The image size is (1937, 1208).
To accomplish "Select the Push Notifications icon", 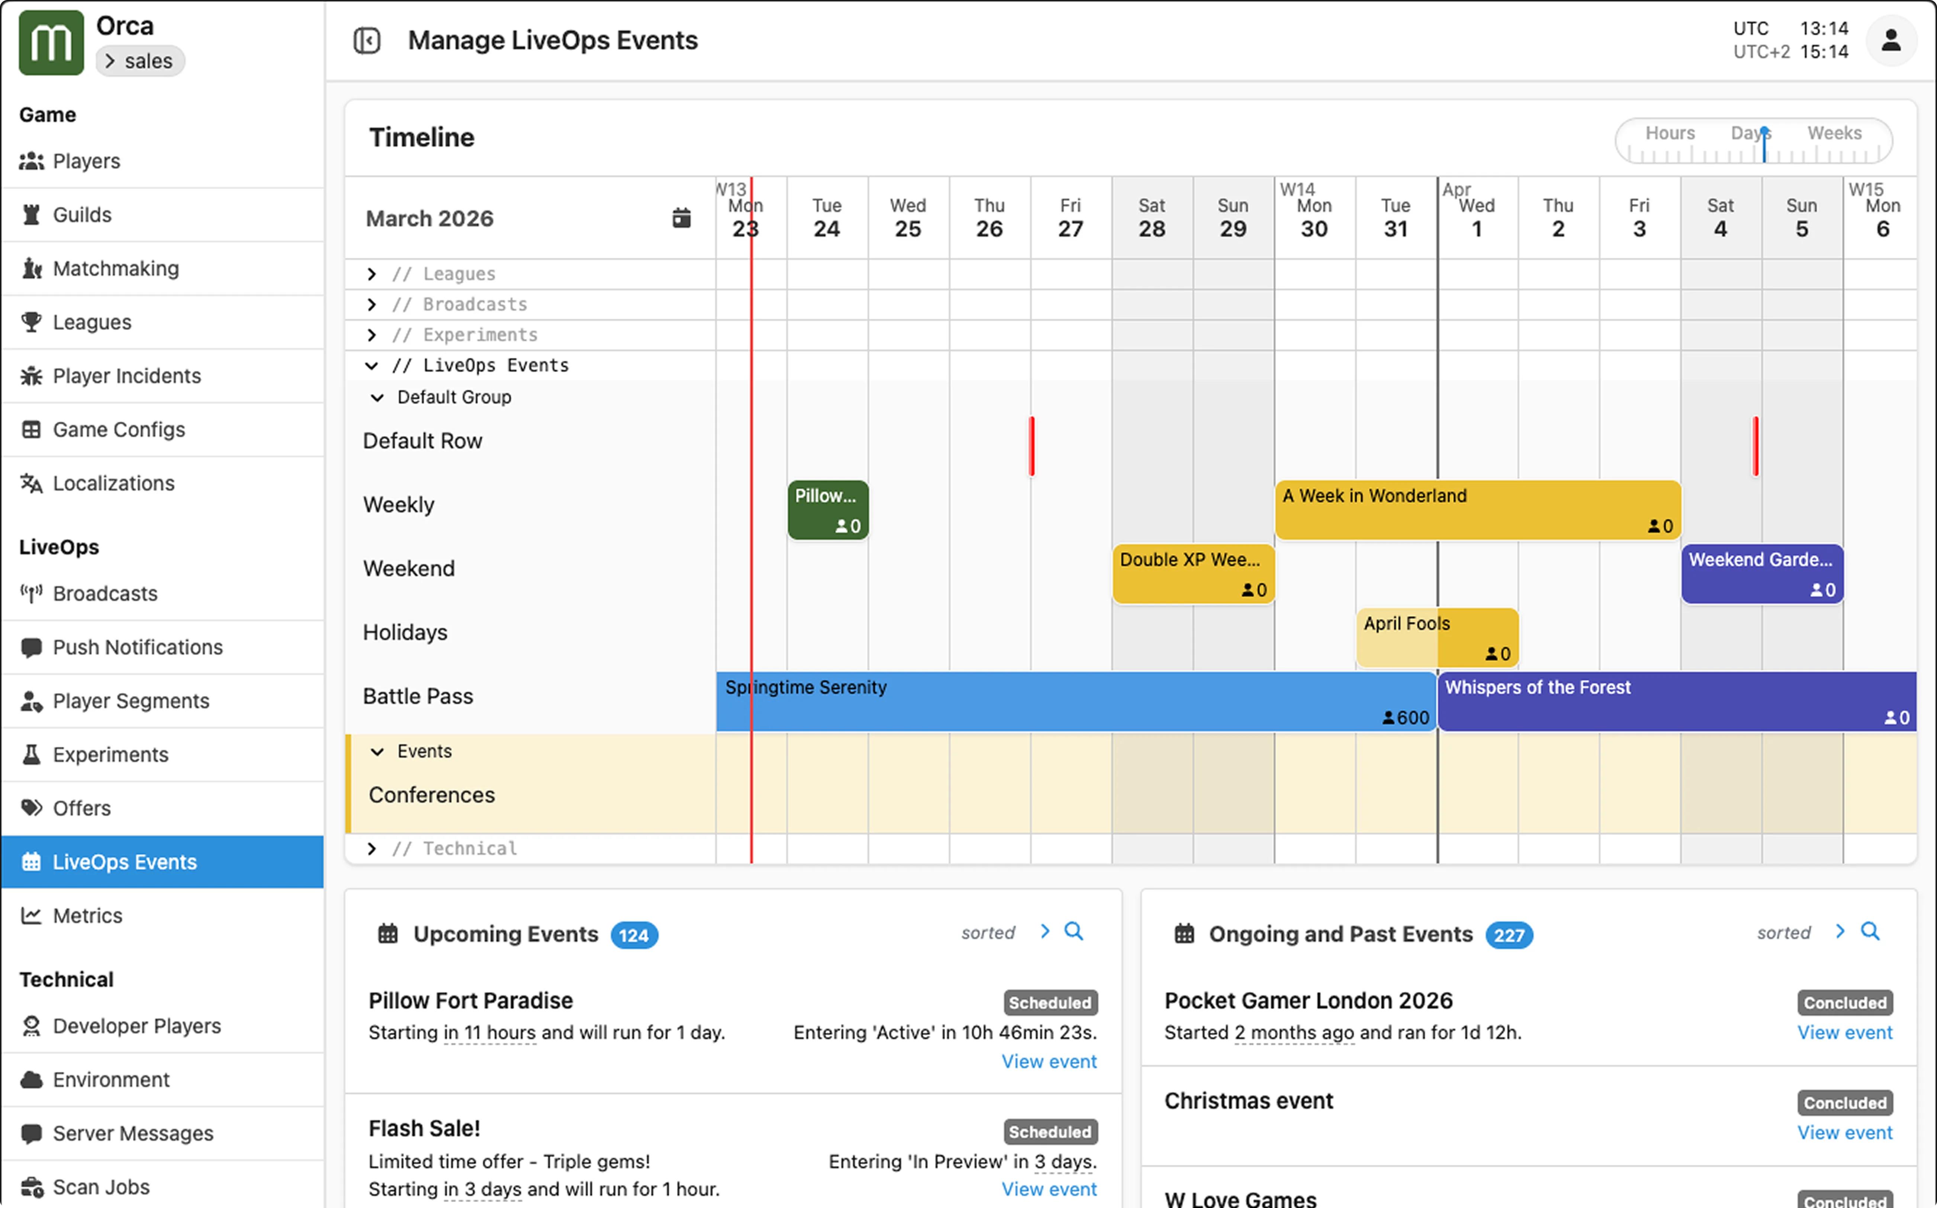I will (x=31, y=647).
